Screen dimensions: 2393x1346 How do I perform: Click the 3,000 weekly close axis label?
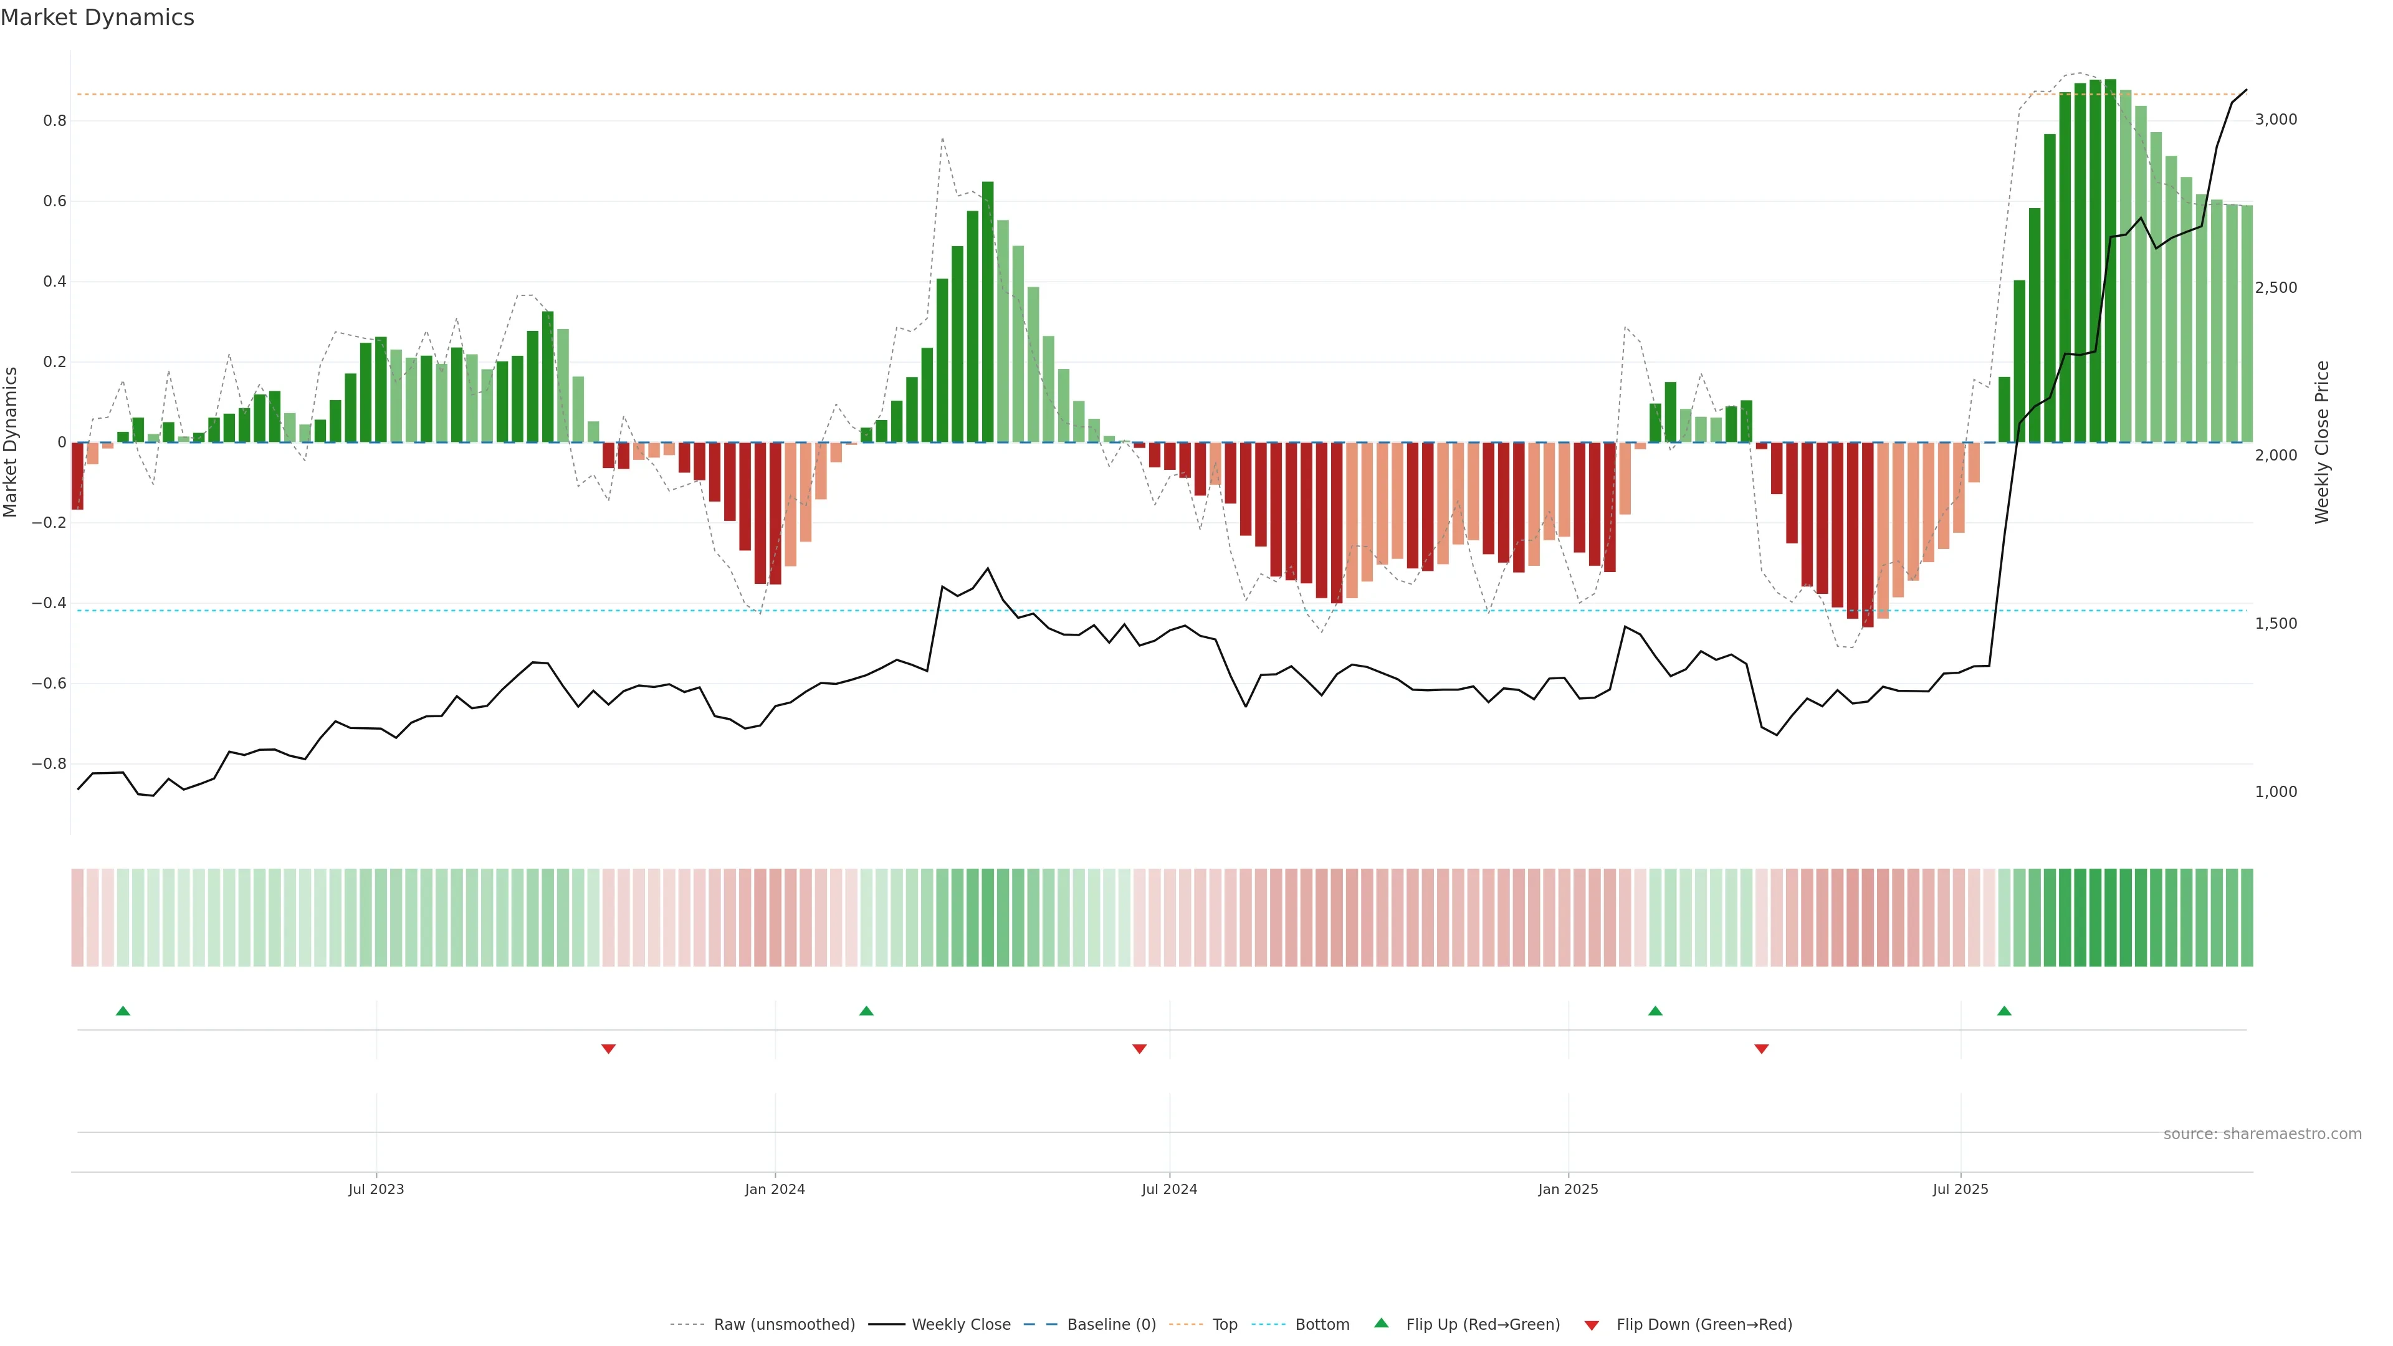pos(2276,119)
